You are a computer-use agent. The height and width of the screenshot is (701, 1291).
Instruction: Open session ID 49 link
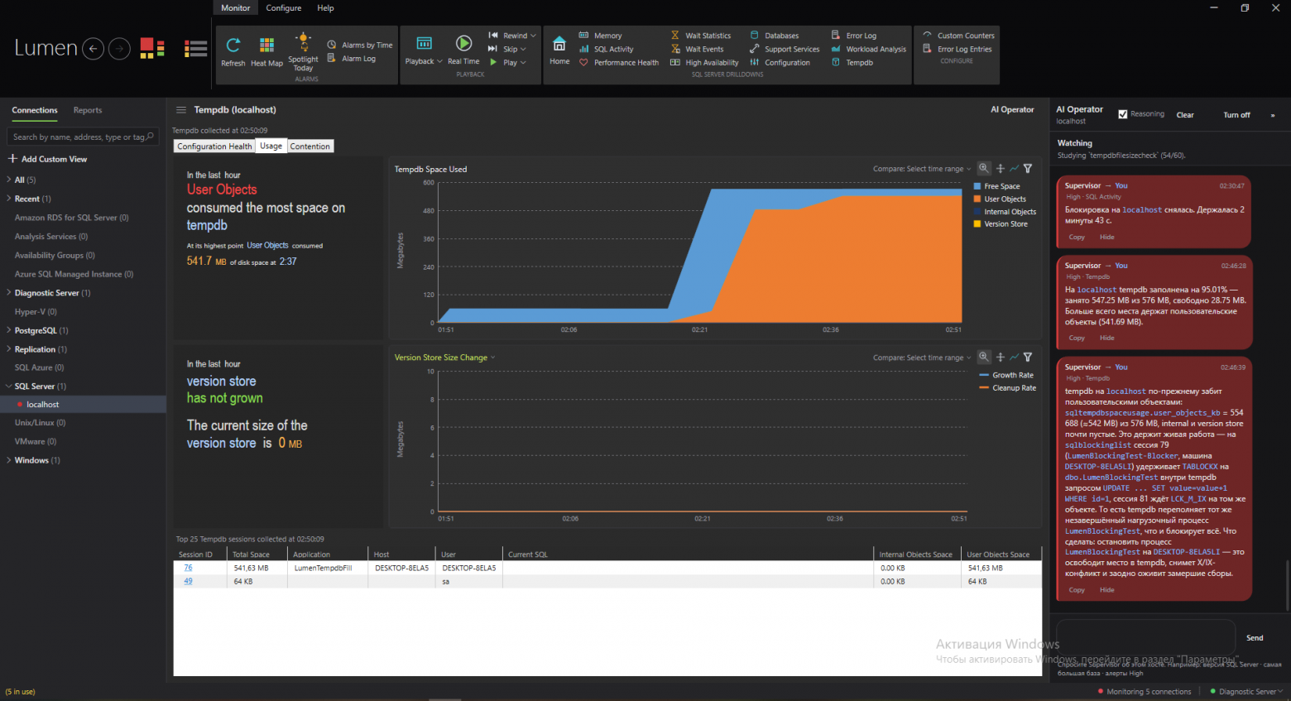coord(188,581)
